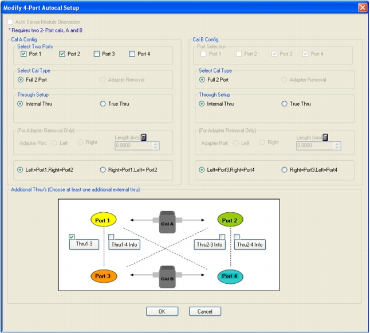Screen dimensions: 370x333
Task: Enable the Thru2-3 checkbox
Action: (x=222, y=237)
